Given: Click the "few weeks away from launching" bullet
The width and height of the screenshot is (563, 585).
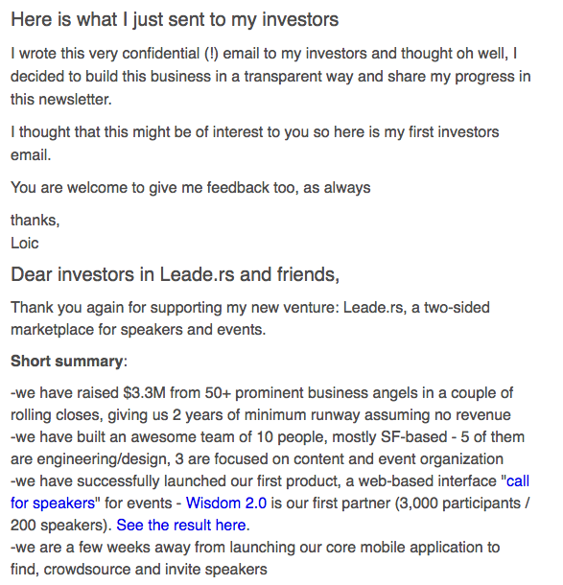Looking at the screenshot, I should [255, 558].
